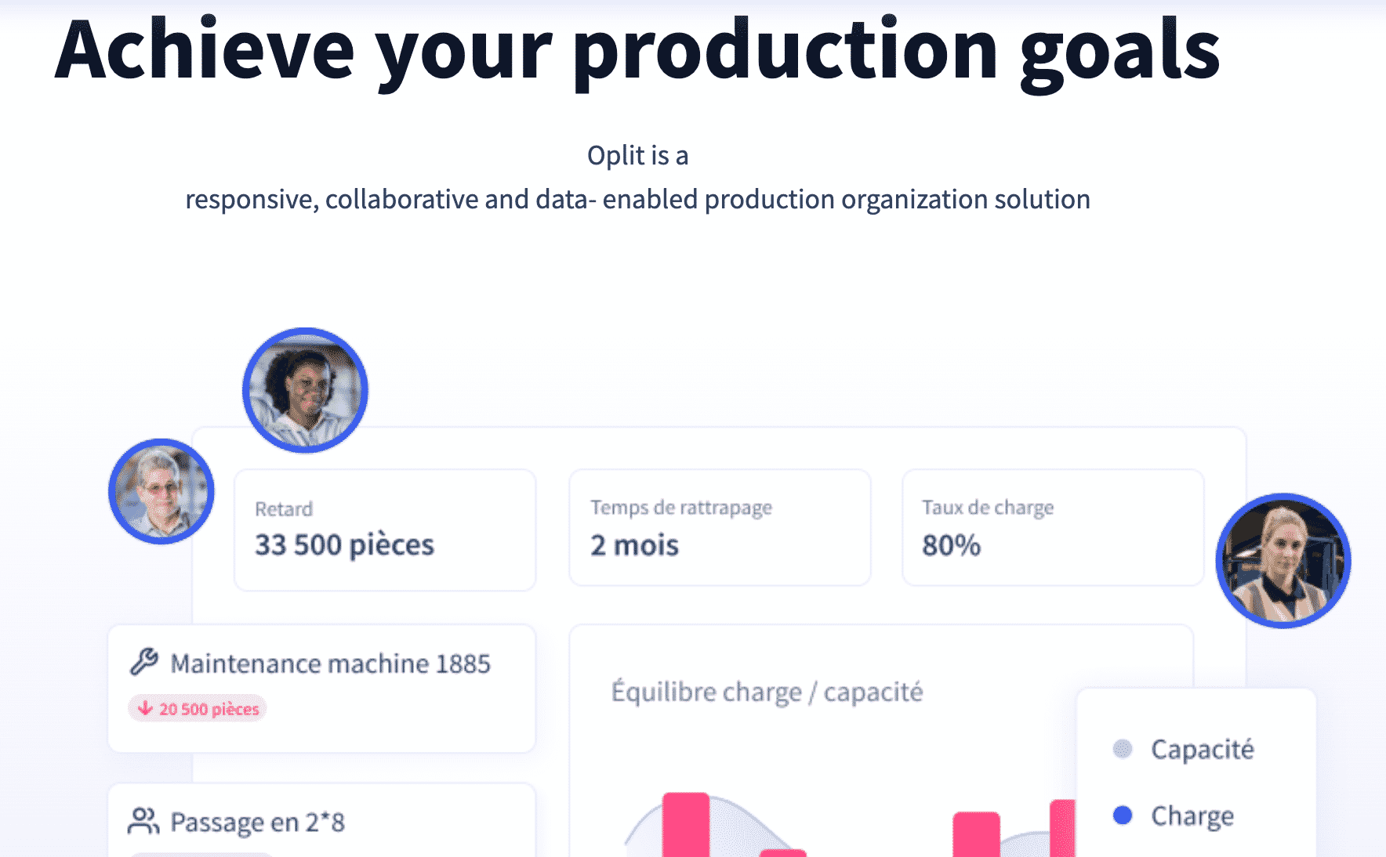Image resolution: width=1386 pixels, height=857 pixels.
Task: Click the Équilibre charge / capacité chart title
Action: click(767, 692)
